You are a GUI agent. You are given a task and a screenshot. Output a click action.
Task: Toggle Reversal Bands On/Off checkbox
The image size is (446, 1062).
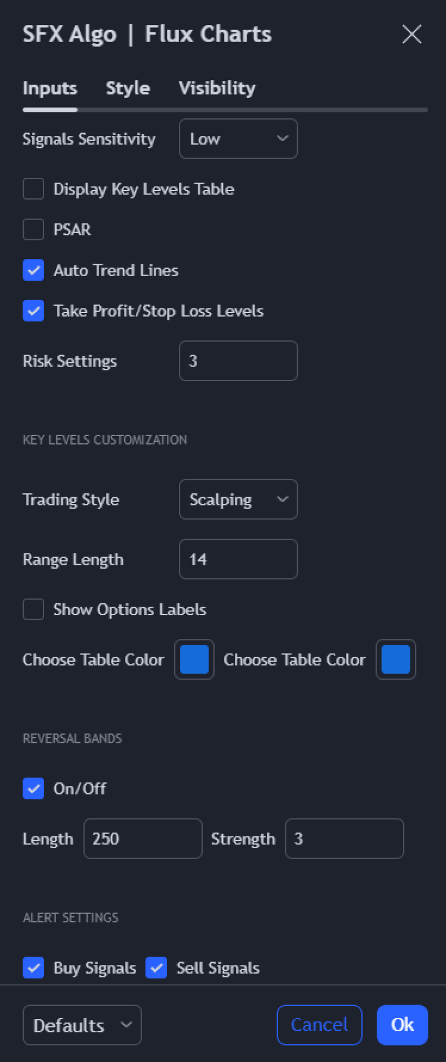point(33,789)
